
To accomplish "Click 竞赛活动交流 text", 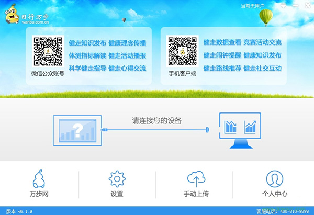I will point(262,42).
